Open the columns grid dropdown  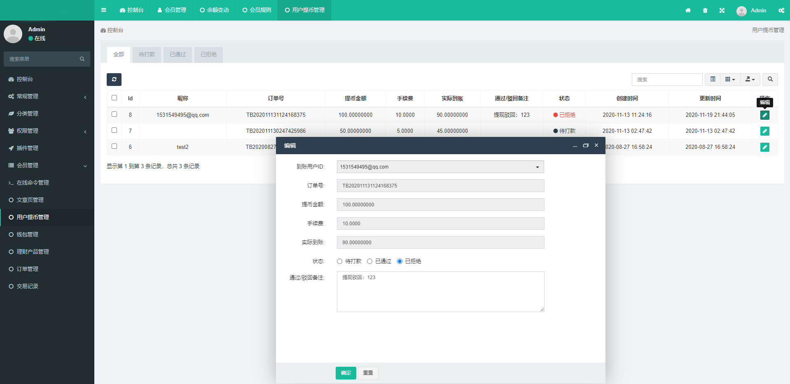click(x=730, y=79)
